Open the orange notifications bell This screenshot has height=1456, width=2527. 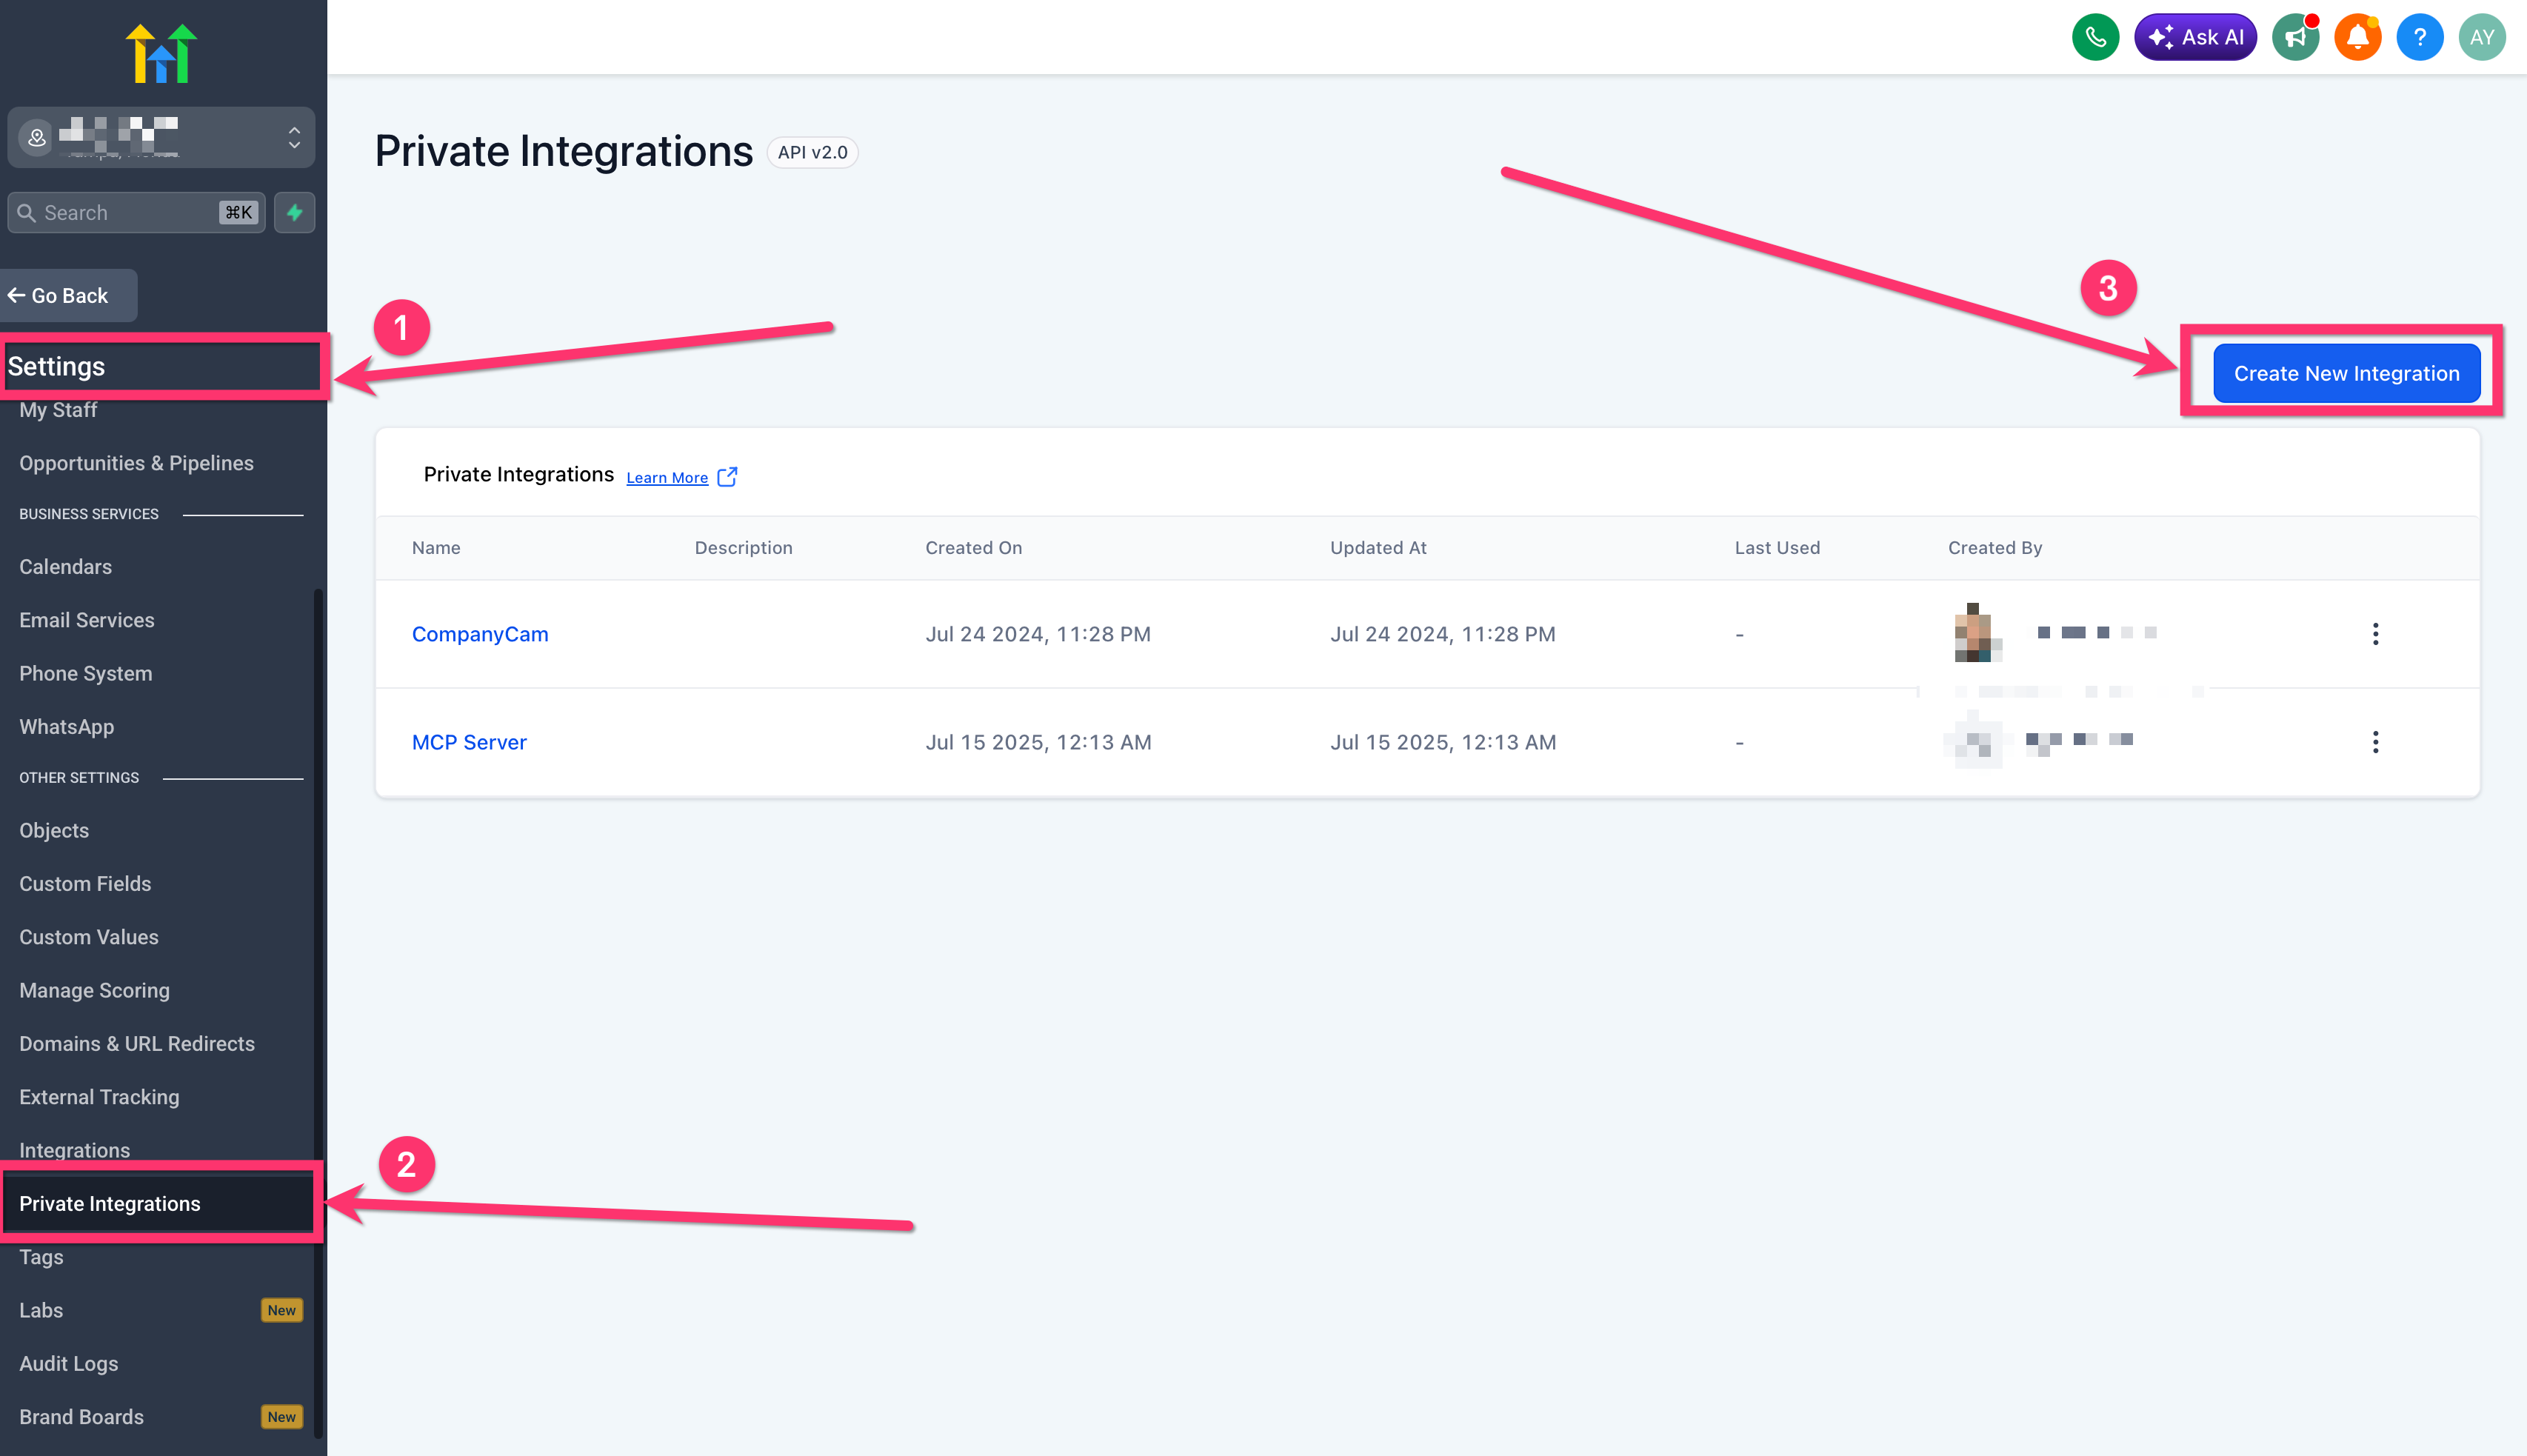click(x=2357, y=38)
